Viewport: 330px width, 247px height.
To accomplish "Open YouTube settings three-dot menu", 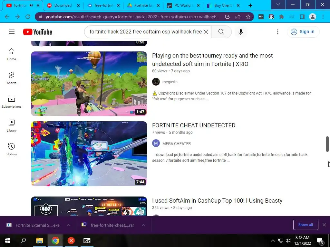I will pyautogui.click(x=278, y=32).
